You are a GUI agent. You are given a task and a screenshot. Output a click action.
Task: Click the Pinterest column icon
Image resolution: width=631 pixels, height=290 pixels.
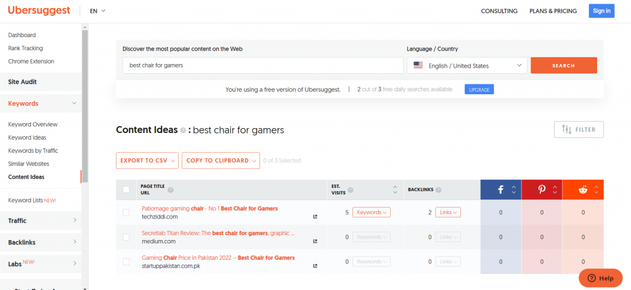(542, 190)
